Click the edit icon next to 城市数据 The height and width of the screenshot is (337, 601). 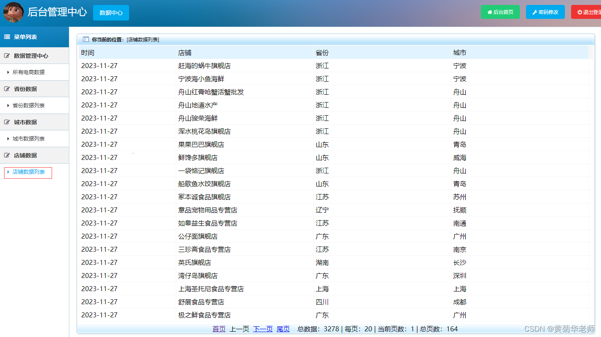tap(7, 122)
